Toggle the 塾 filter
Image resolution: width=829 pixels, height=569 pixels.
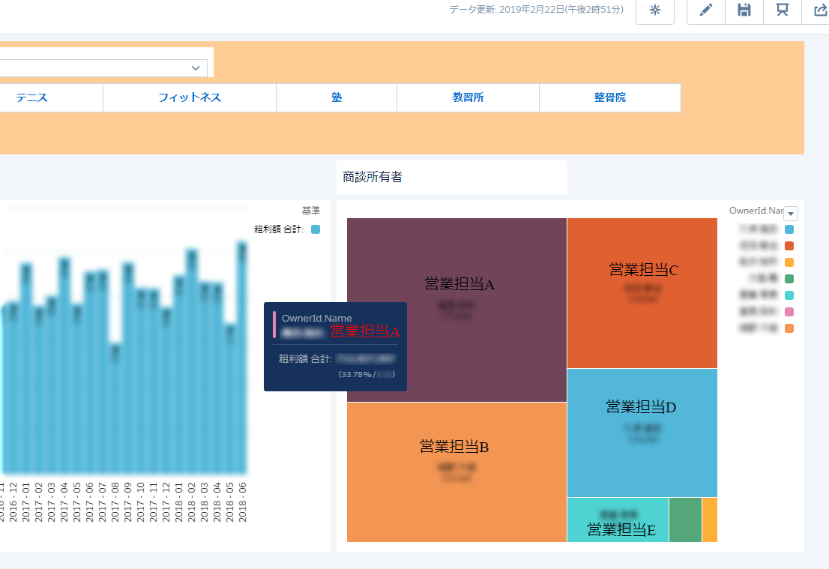coord(337,97)
